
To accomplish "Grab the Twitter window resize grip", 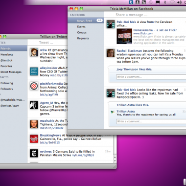I will (x=115, y=167).
